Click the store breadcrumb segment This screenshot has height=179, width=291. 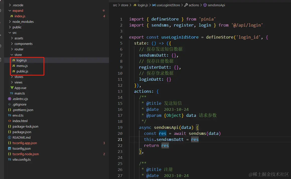125,5
